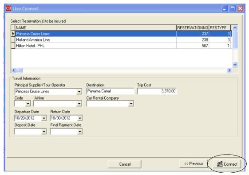Click RESTYPE value 1 in Hilton Hotel row
This screenshot has height=175, width=249.
[x=220, y=46]
